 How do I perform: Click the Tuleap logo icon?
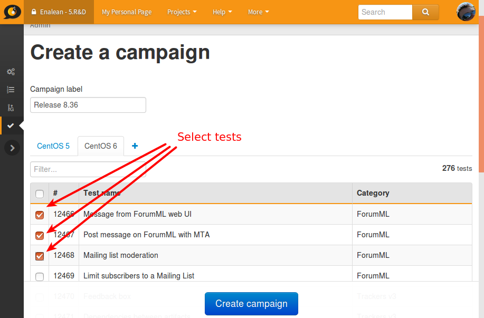click(12, 12)
